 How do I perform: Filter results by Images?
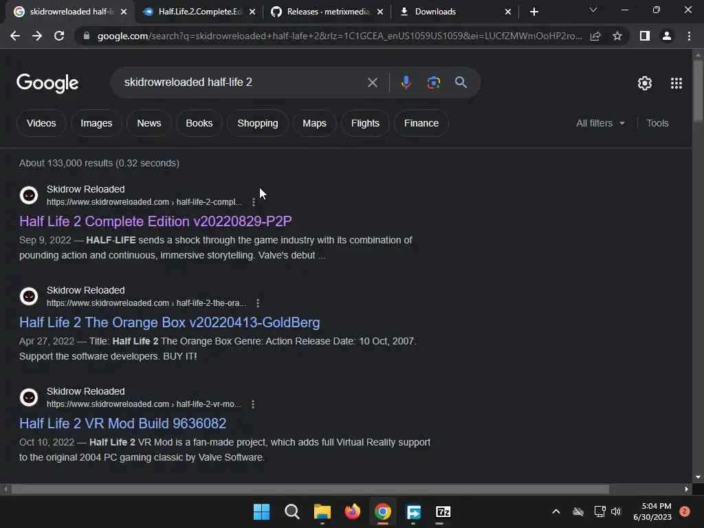tap(96, 123)
